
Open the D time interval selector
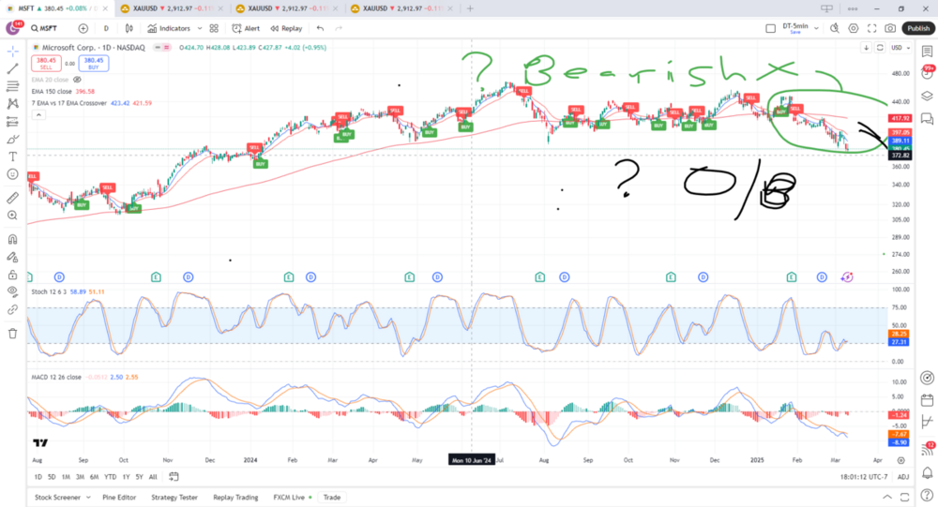[x=106, y=28]
